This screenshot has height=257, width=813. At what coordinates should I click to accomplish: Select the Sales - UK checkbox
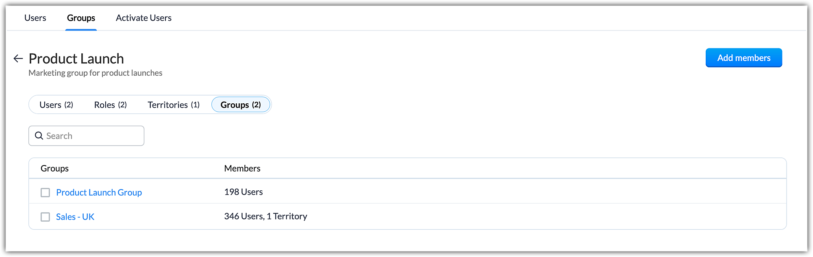[45, 217]
